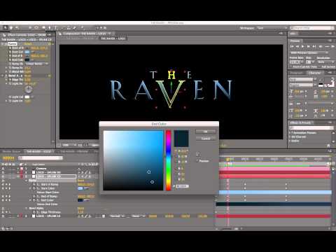Step back one frame in Preview panel

[297, 46]
